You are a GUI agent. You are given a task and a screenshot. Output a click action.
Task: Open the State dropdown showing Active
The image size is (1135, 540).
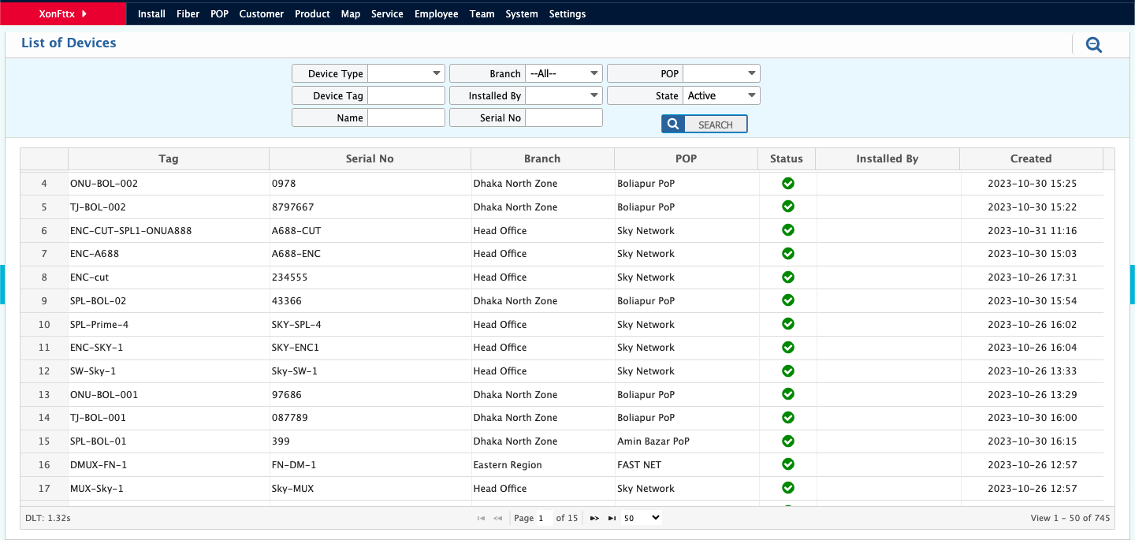coord(720,95)
